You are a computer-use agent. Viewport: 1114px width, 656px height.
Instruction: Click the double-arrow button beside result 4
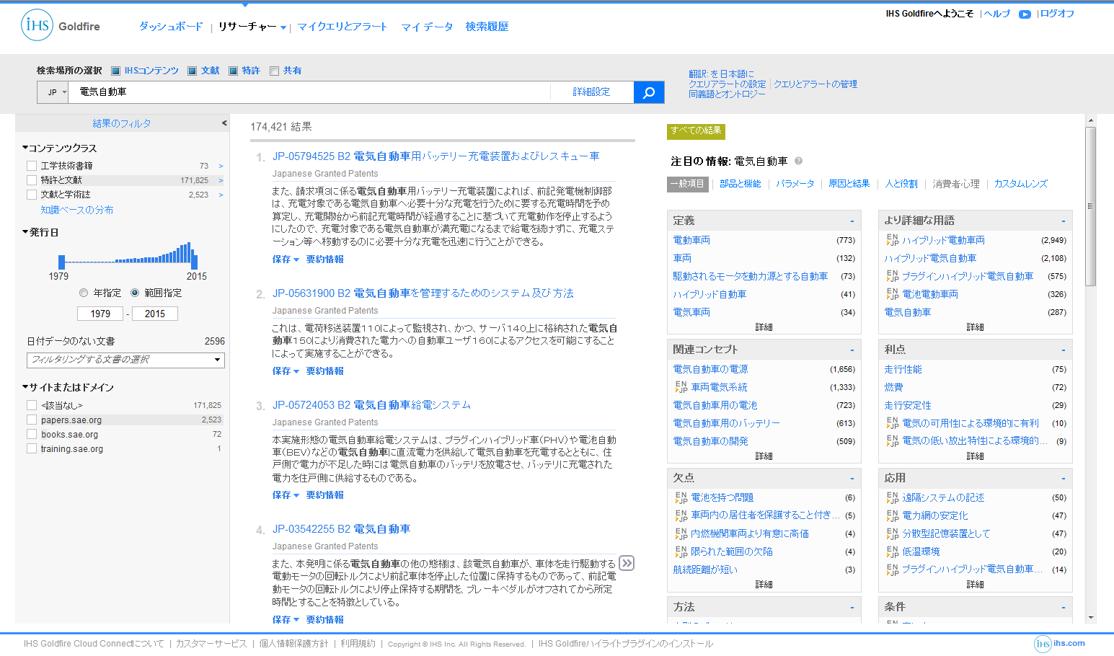pos(627,564)
